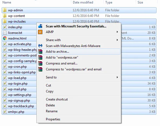Click the 20 KB size value

click(x=151, y=33)
